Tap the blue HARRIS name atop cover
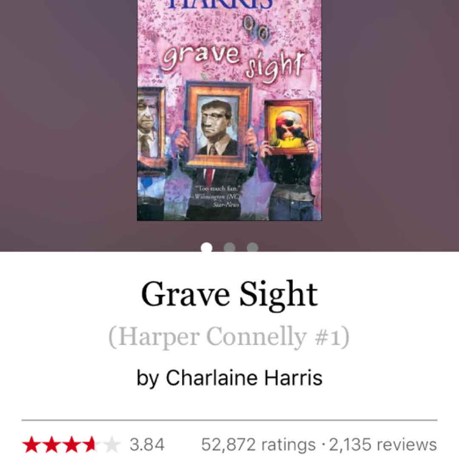459x459 pixels. [x=221, y=4]
